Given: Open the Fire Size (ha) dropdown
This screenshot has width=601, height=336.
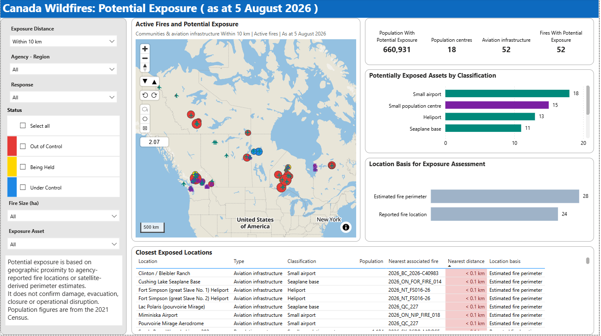Looking at the screenshot, I should point(63,216).
